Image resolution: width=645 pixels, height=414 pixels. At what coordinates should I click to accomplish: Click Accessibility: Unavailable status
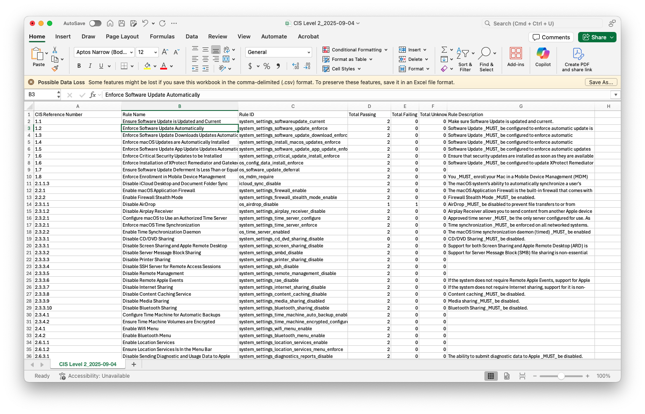click(x=94, y=376)
